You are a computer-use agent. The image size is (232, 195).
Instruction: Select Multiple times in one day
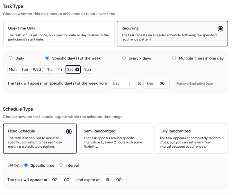(x=174, y=58)
